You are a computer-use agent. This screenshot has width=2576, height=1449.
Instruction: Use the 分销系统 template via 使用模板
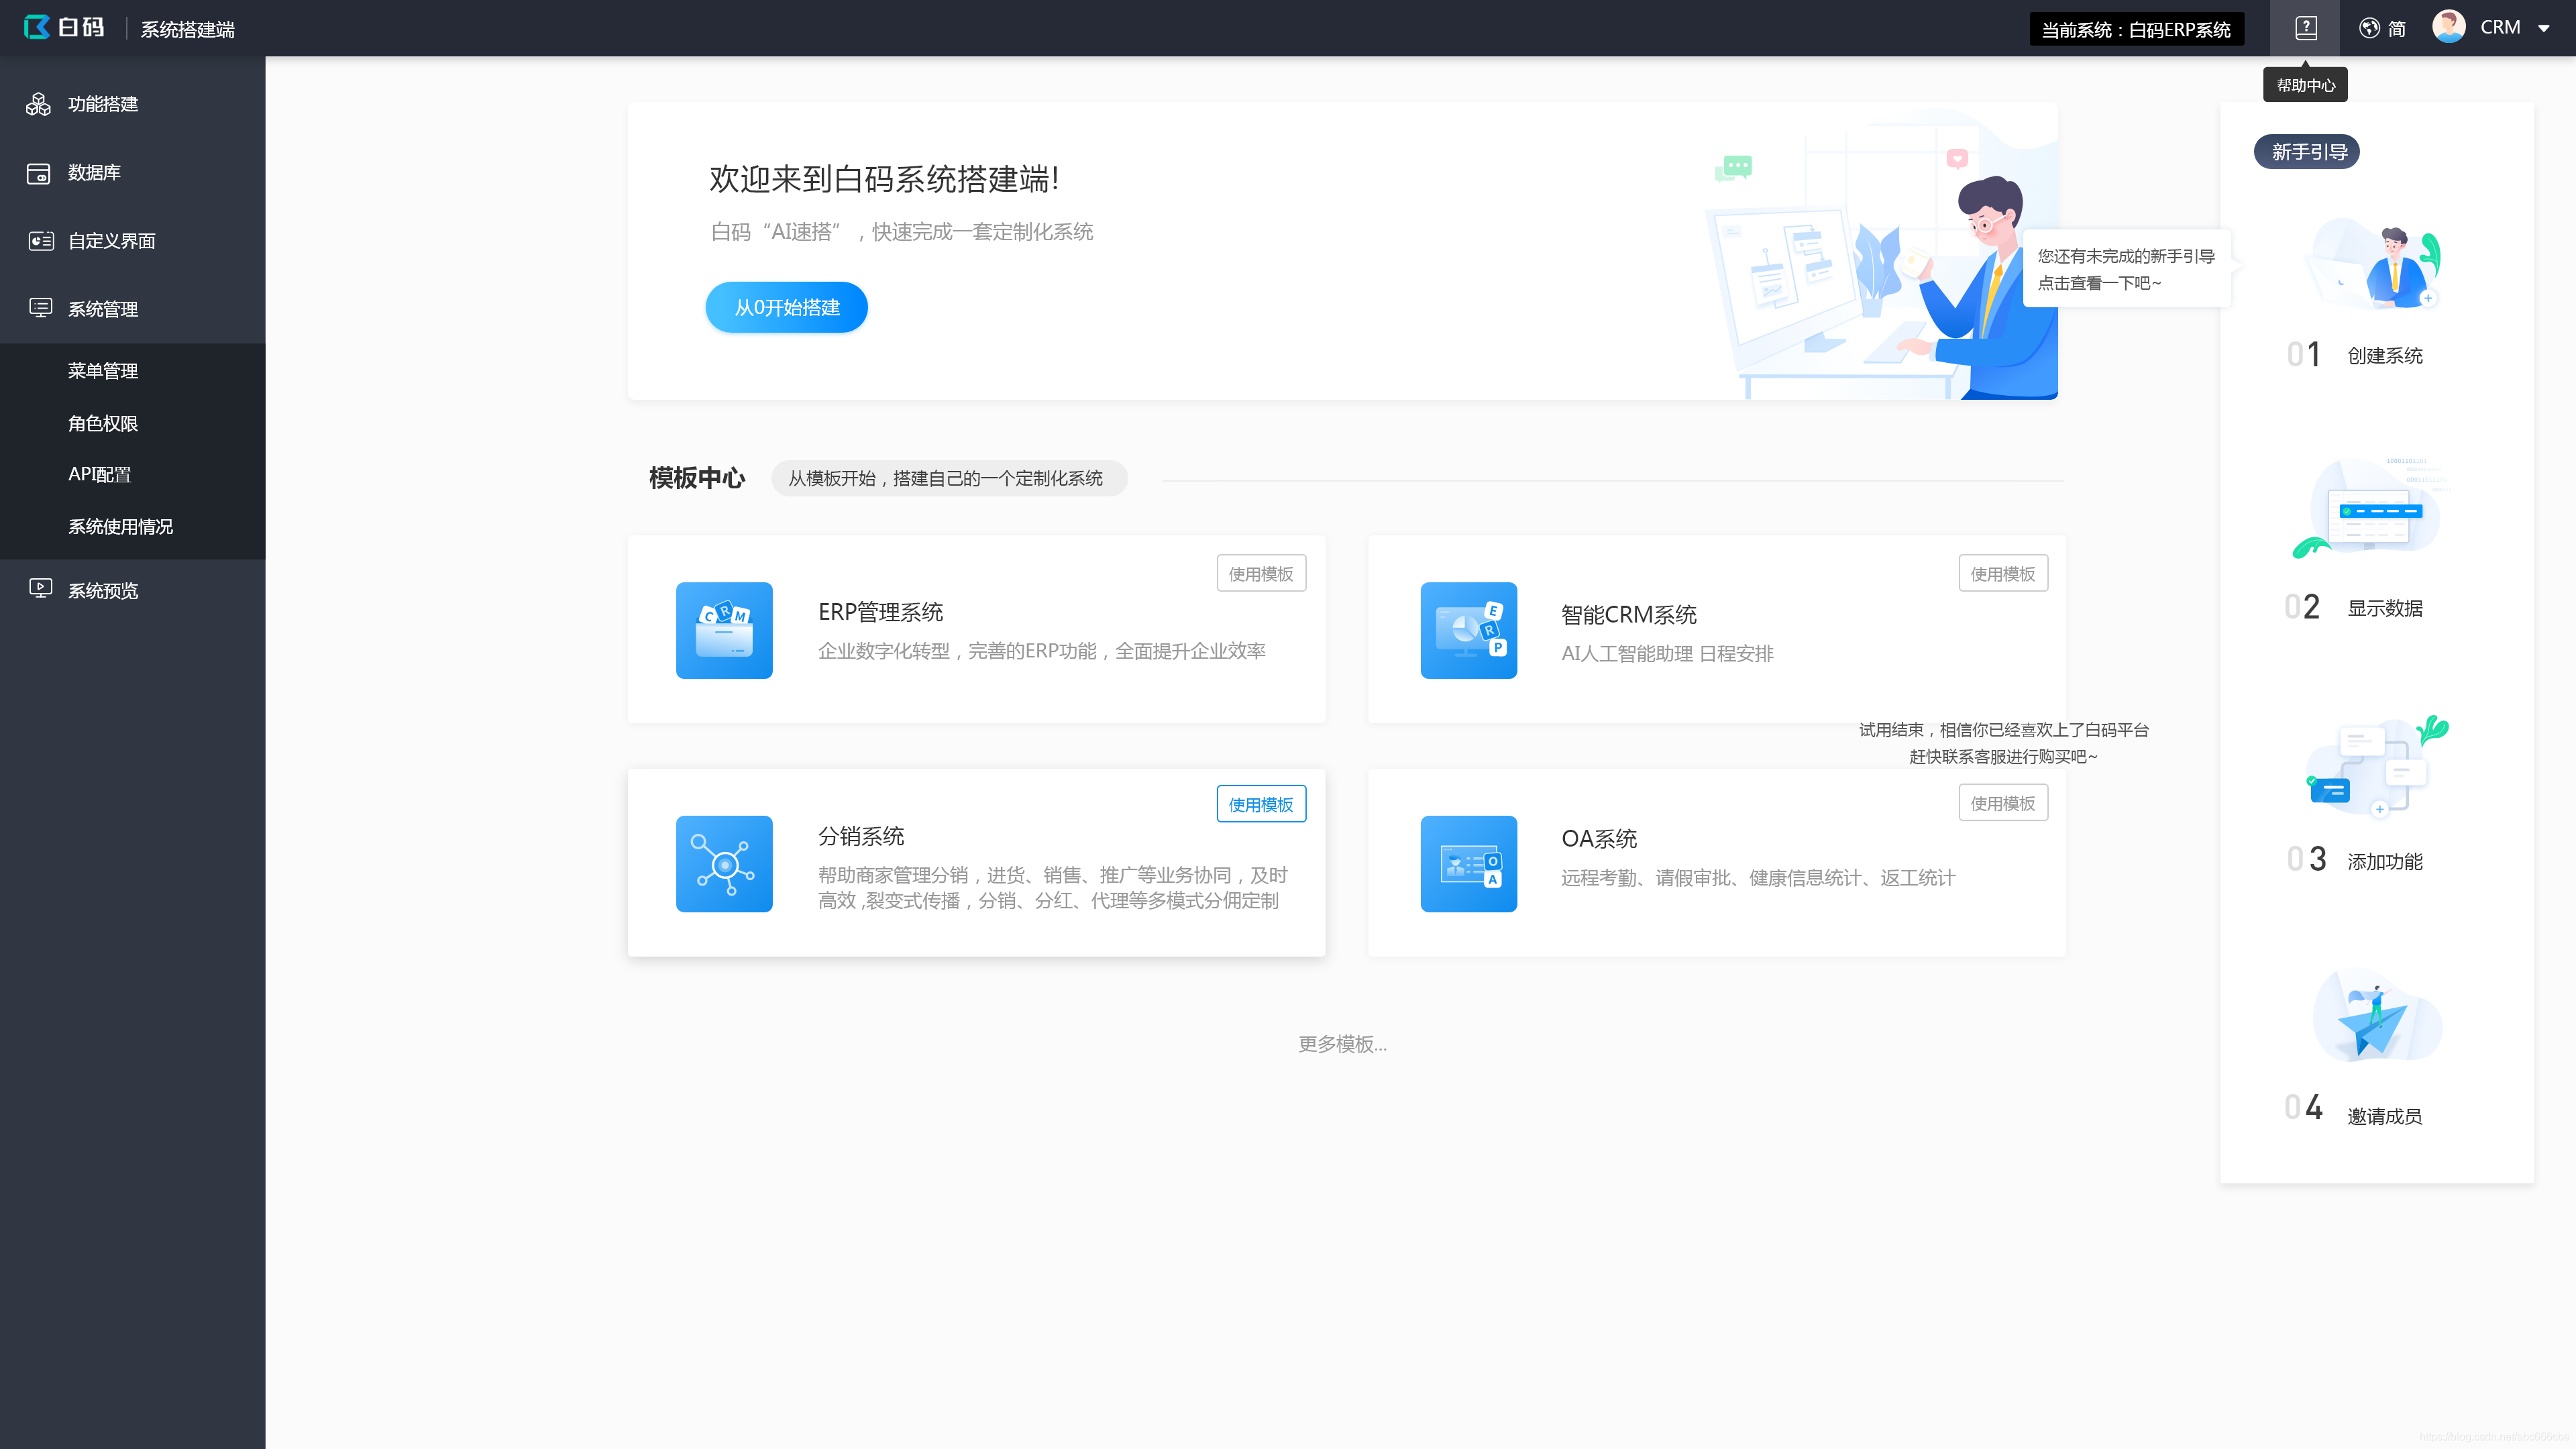click(x=1260, y=803)
